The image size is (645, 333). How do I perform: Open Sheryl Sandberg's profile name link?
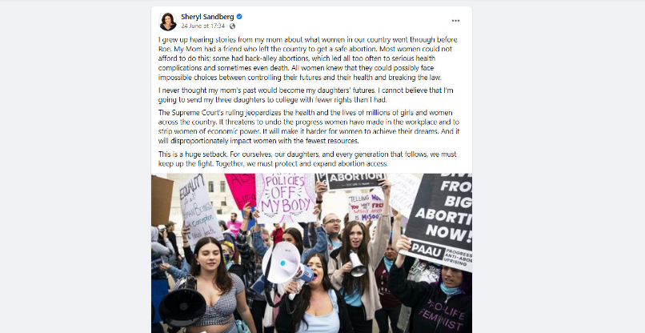[x=207, y=17]
